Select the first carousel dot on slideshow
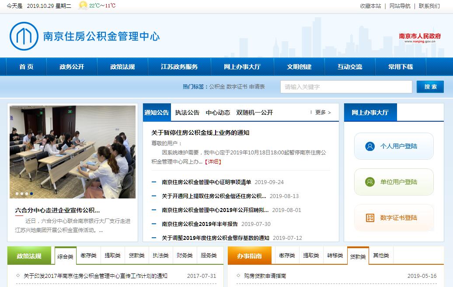Viewport: 453px width, 287px height. (x=17, y=193)
